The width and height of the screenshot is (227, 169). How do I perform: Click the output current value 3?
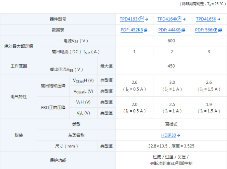[209, 52]
